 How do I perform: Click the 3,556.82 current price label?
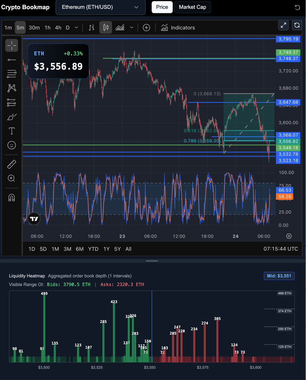click(288, 142)
